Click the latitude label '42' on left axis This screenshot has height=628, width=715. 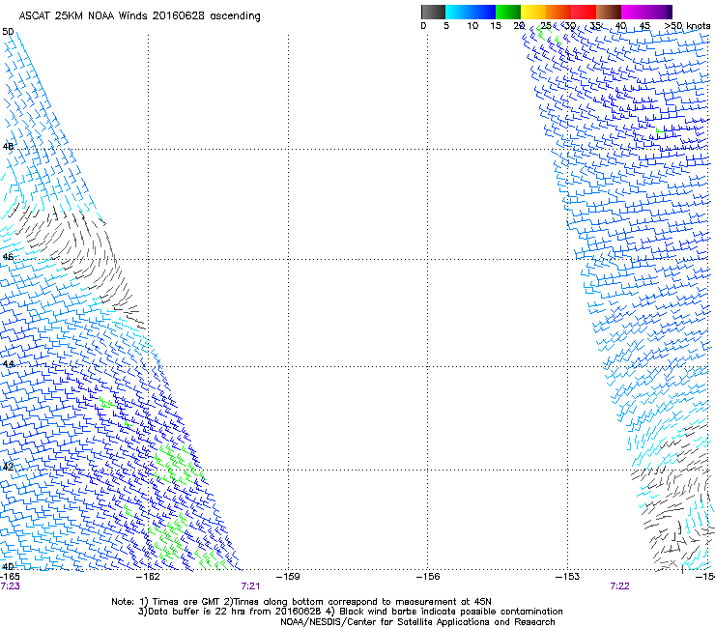point(8,467)
